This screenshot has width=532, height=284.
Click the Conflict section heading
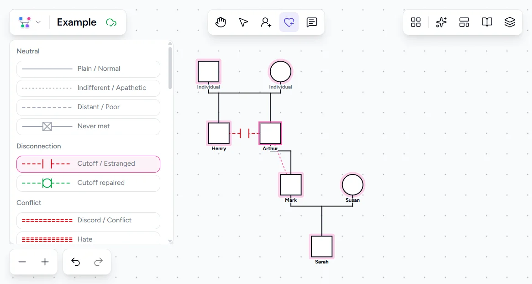pos(29,203)
